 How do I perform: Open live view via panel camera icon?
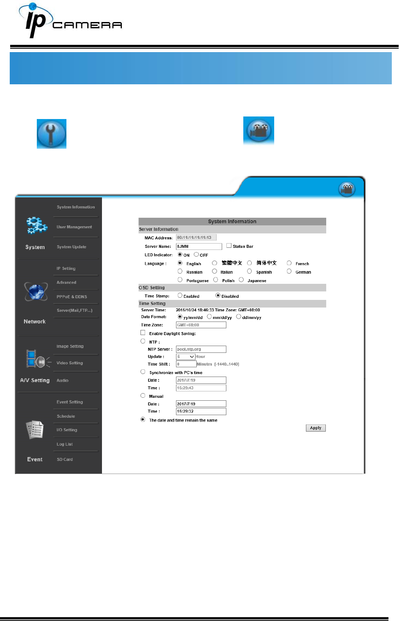[x=347, y=189]
